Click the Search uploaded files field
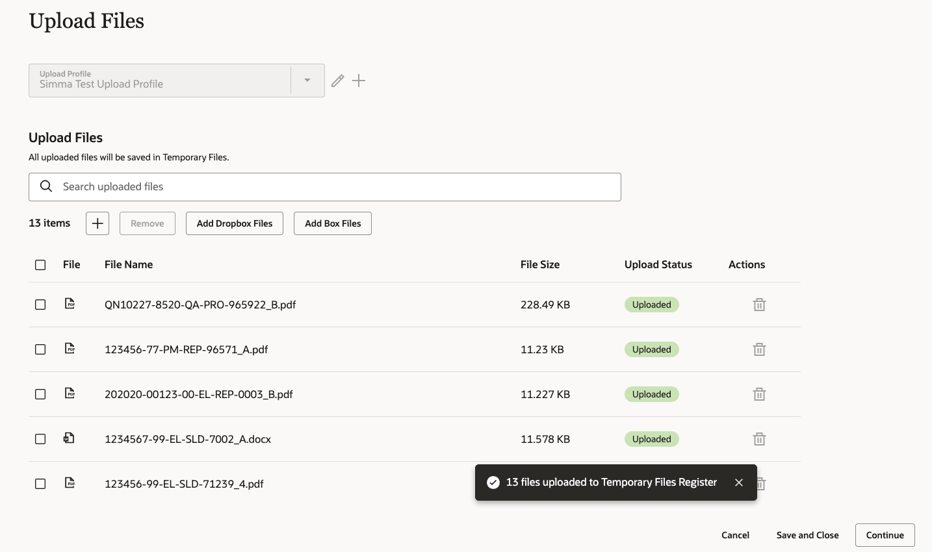This screenshot has height=552, width=932. pos(325,187)
